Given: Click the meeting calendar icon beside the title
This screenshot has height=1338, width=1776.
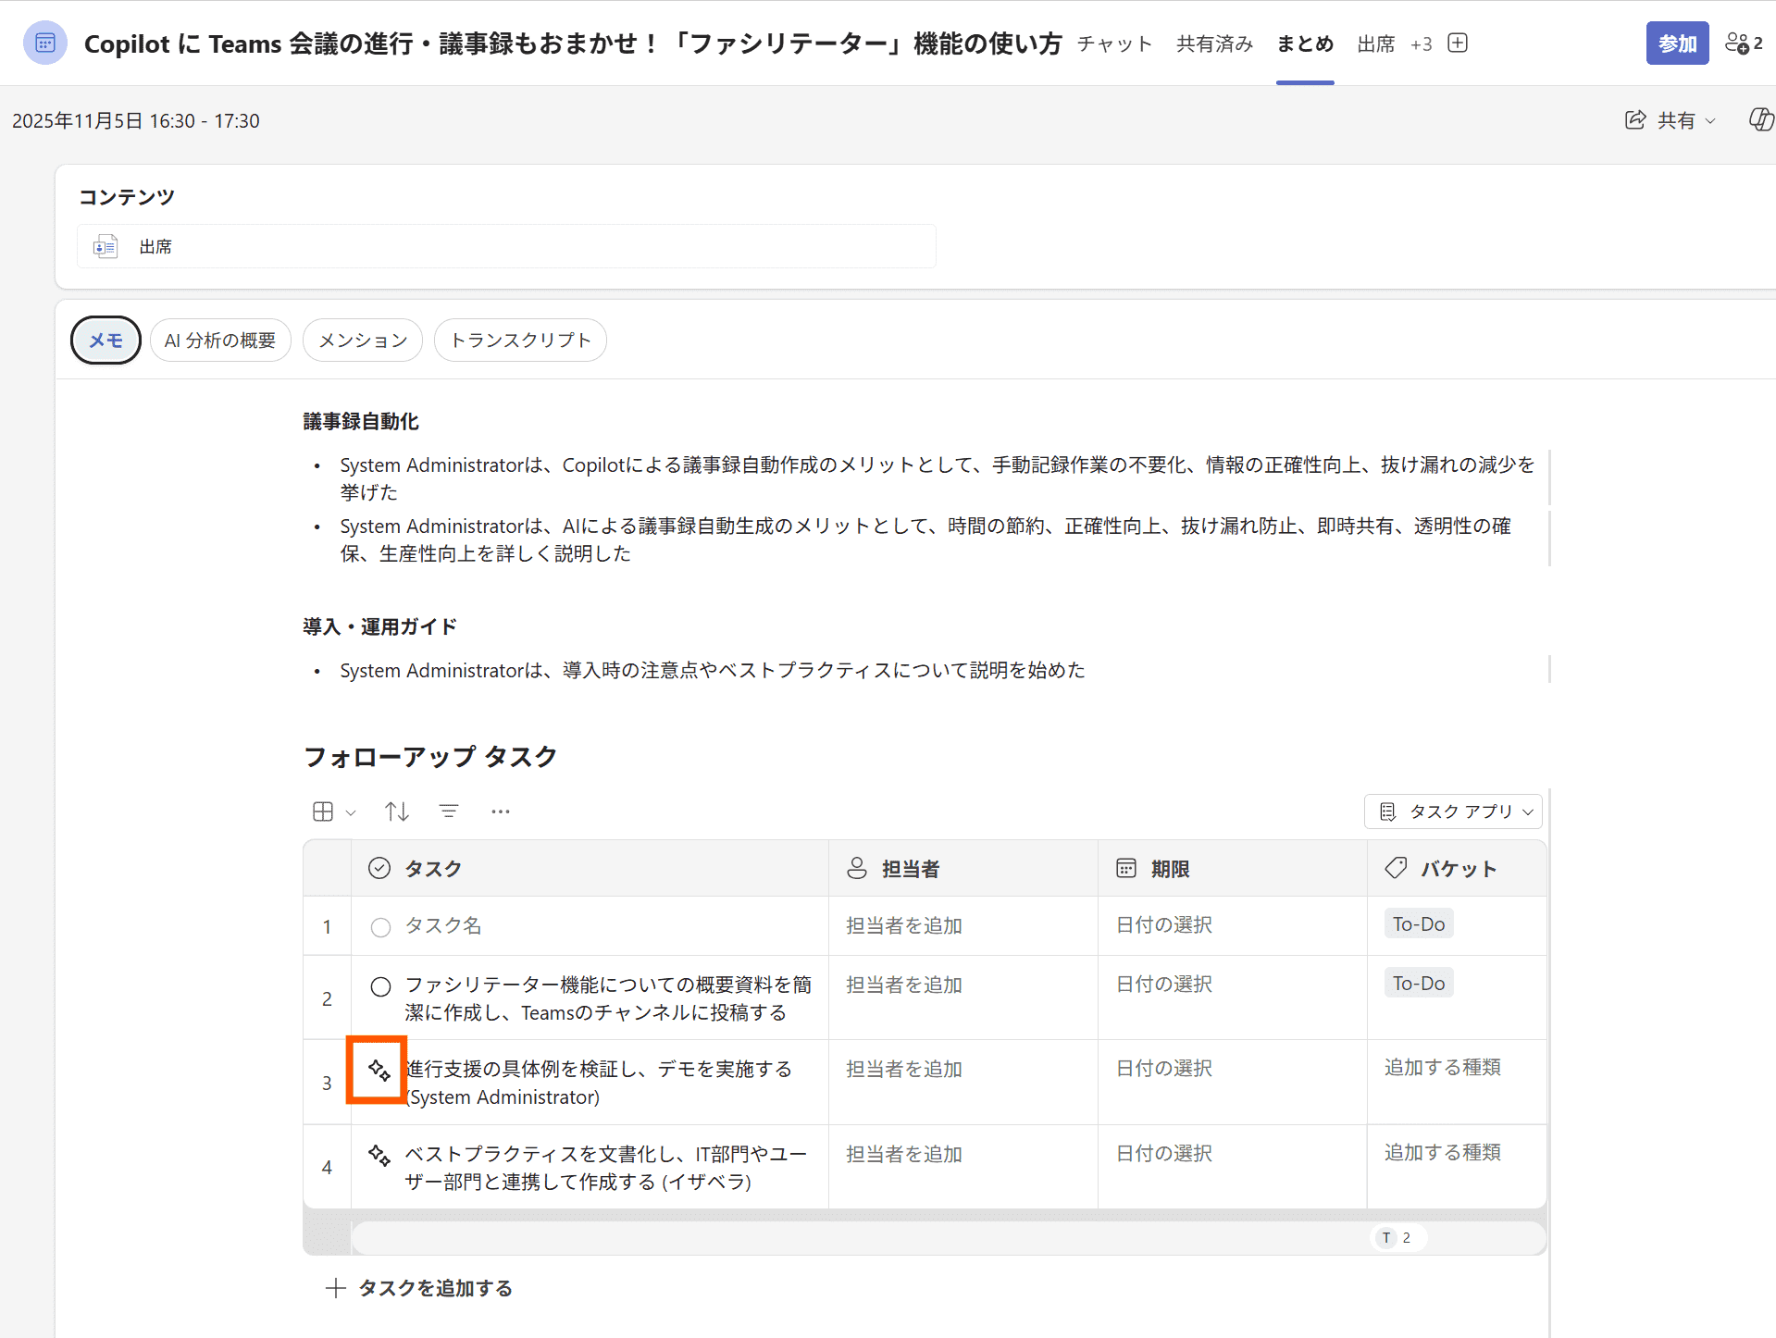Looking at the screenshot, I should (44, 43).
